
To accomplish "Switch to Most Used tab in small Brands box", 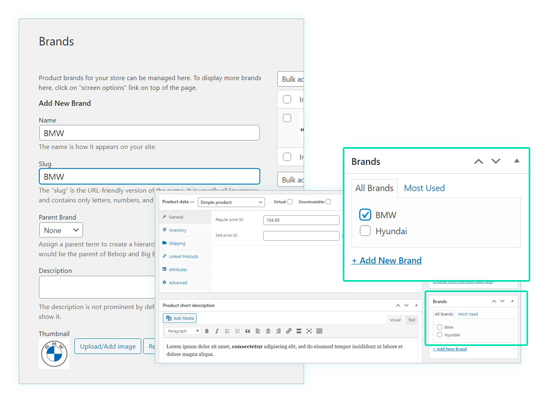I will click(468, 314).
